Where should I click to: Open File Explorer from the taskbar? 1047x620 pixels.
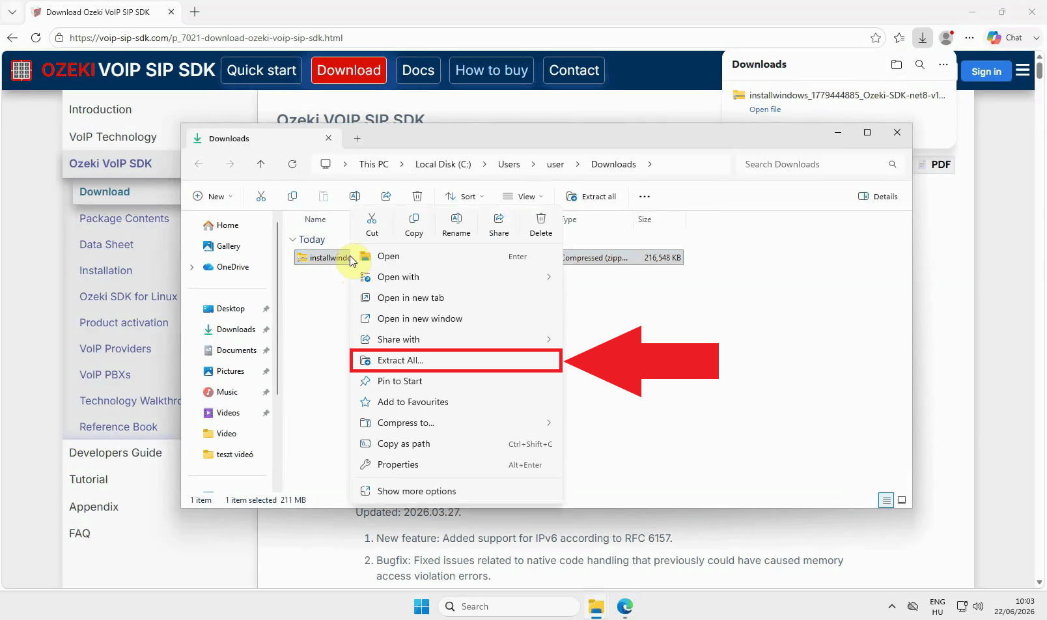click(596, 606)
